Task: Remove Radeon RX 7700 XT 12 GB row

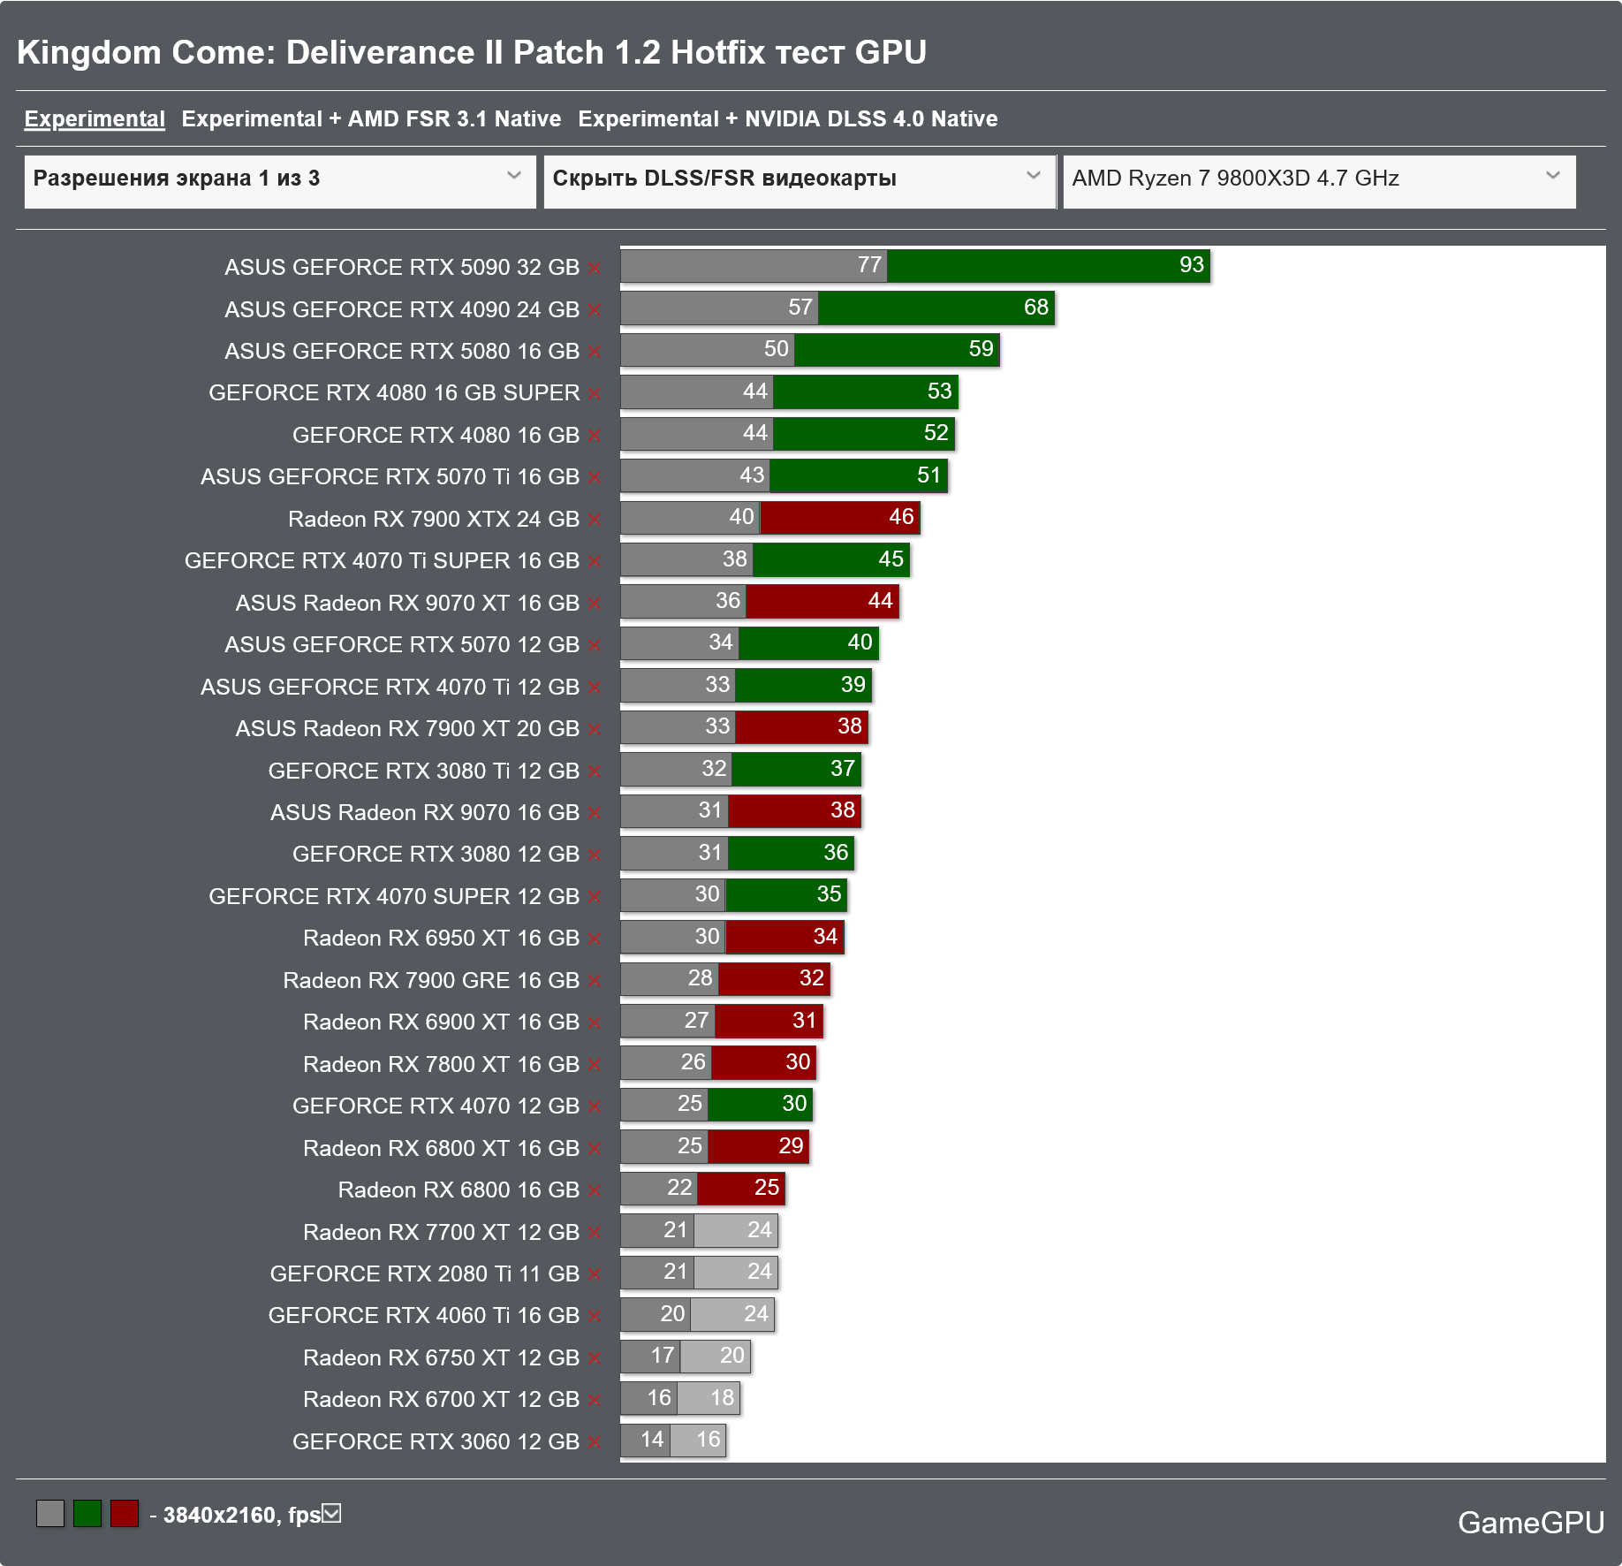Action: tap(595, 1233)
